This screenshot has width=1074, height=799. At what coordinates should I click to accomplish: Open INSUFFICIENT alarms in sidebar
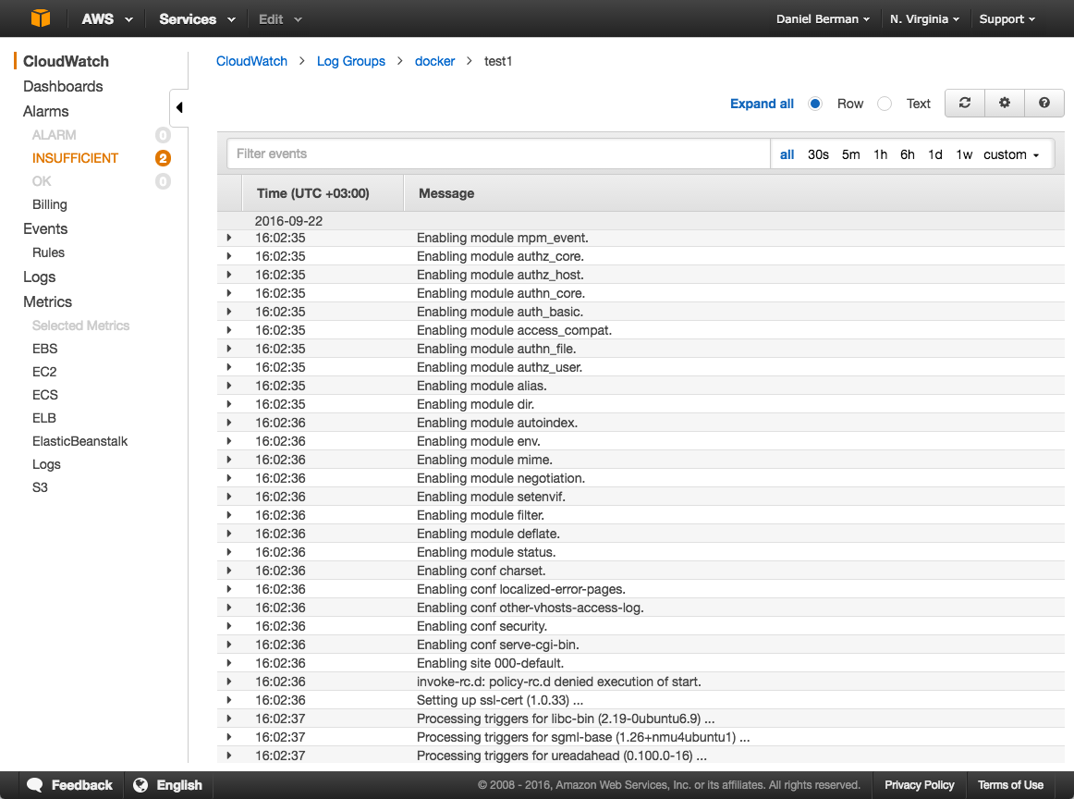point(76,158)
